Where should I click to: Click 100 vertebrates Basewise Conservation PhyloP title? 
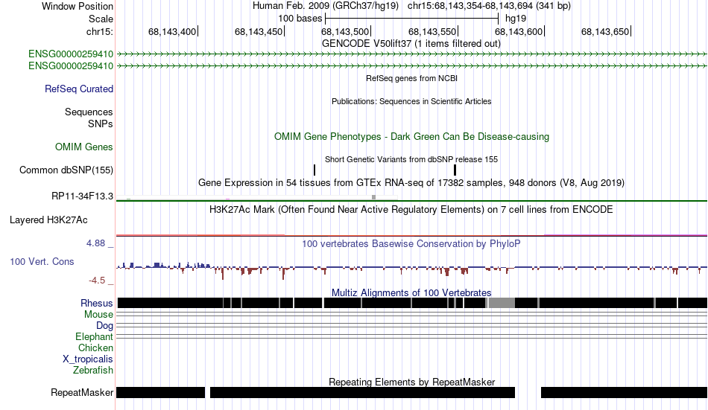point(411,244)
